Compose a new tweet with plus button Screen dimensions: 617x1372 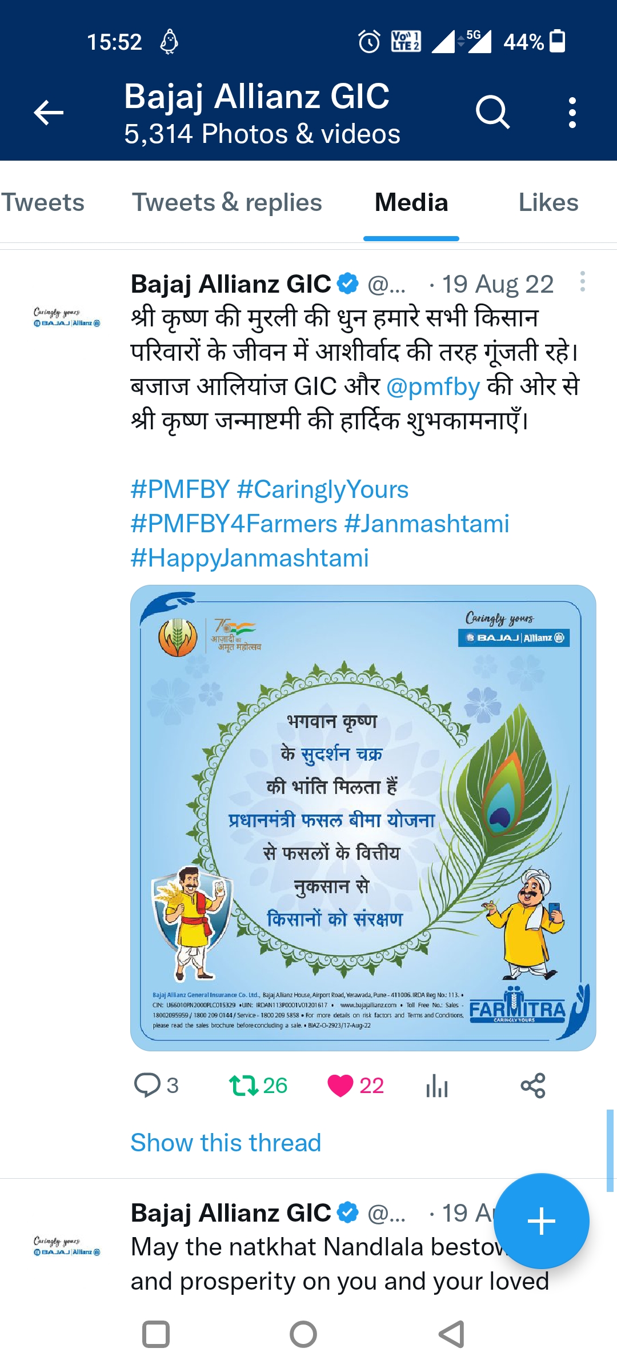point(541,1221)
